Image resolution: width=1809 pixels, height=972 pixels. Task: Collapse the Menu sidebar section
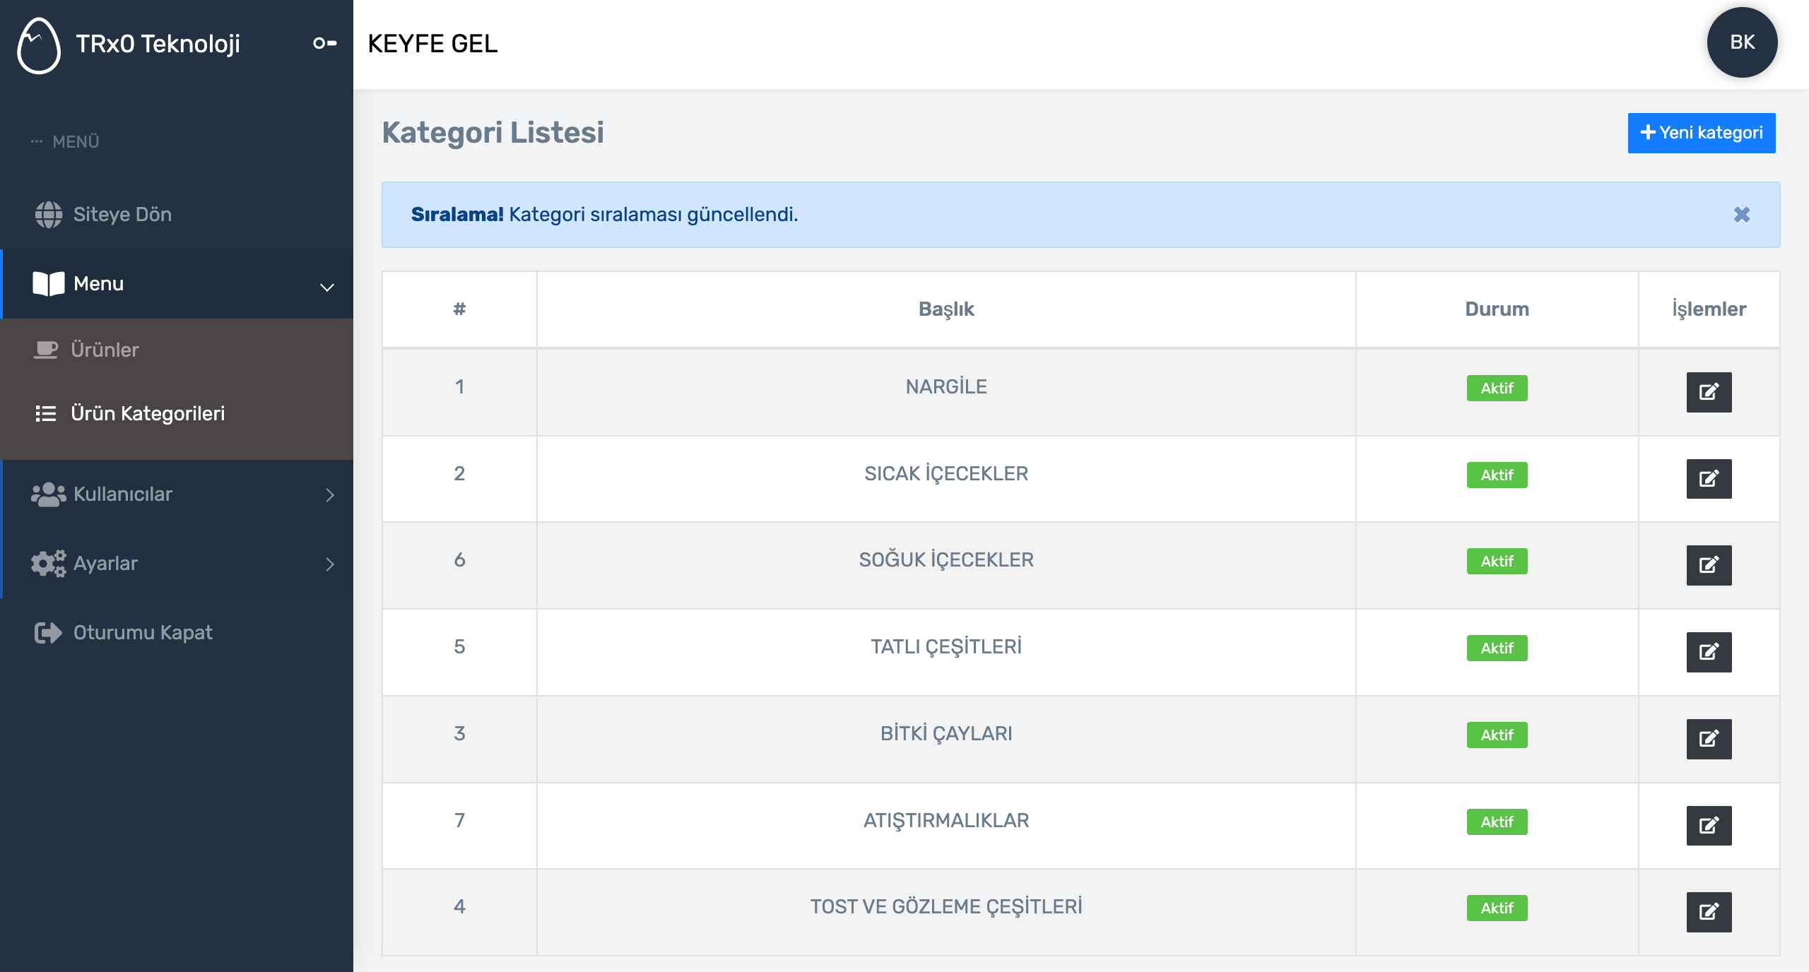tap(177, 284)
